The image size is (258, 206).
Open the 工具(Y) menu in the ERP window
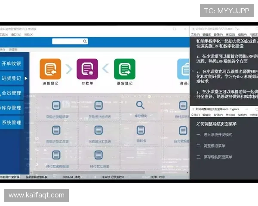tap(4, 34)
